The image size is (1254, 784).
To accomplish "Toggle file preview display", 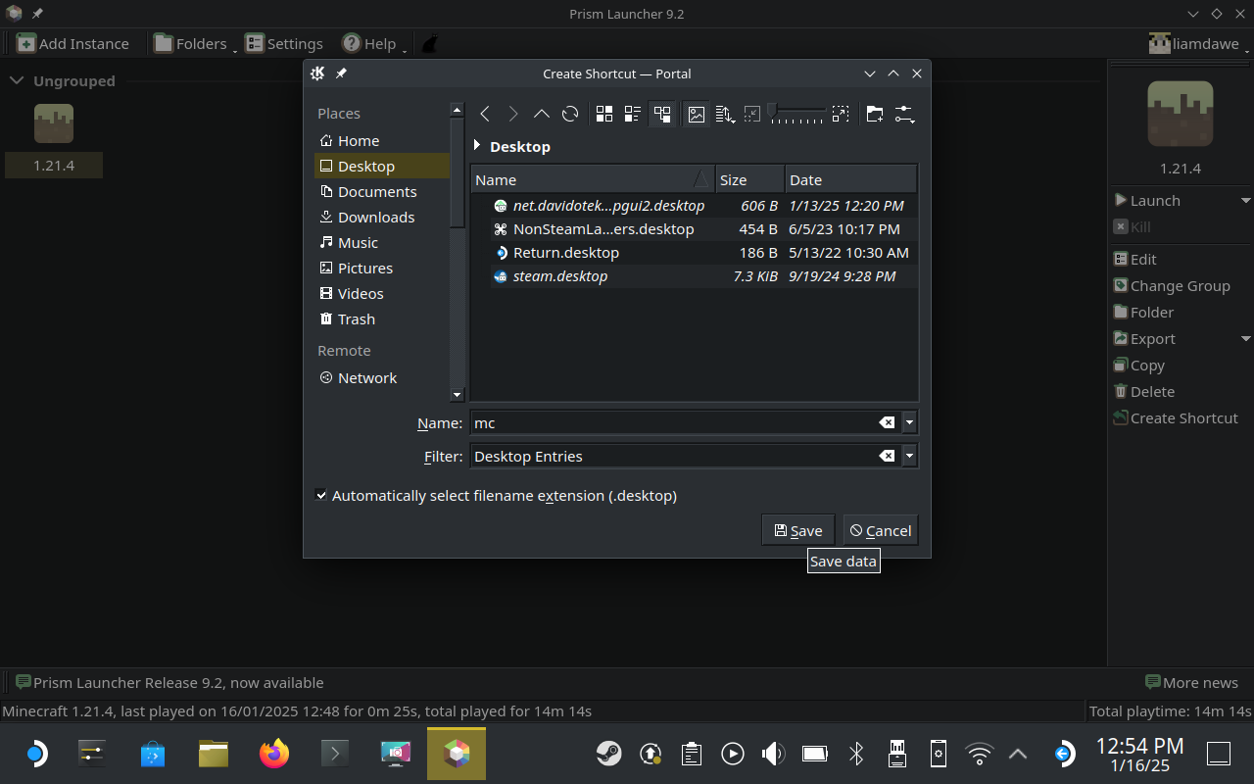I will coord(697,115).
